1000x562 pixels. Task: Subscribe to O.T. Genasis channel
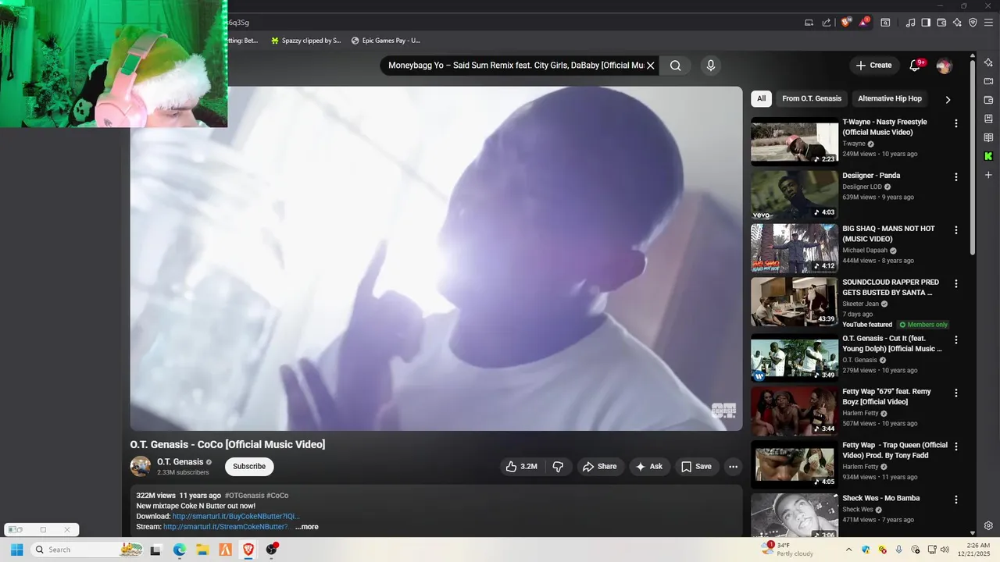coord(249,467)
